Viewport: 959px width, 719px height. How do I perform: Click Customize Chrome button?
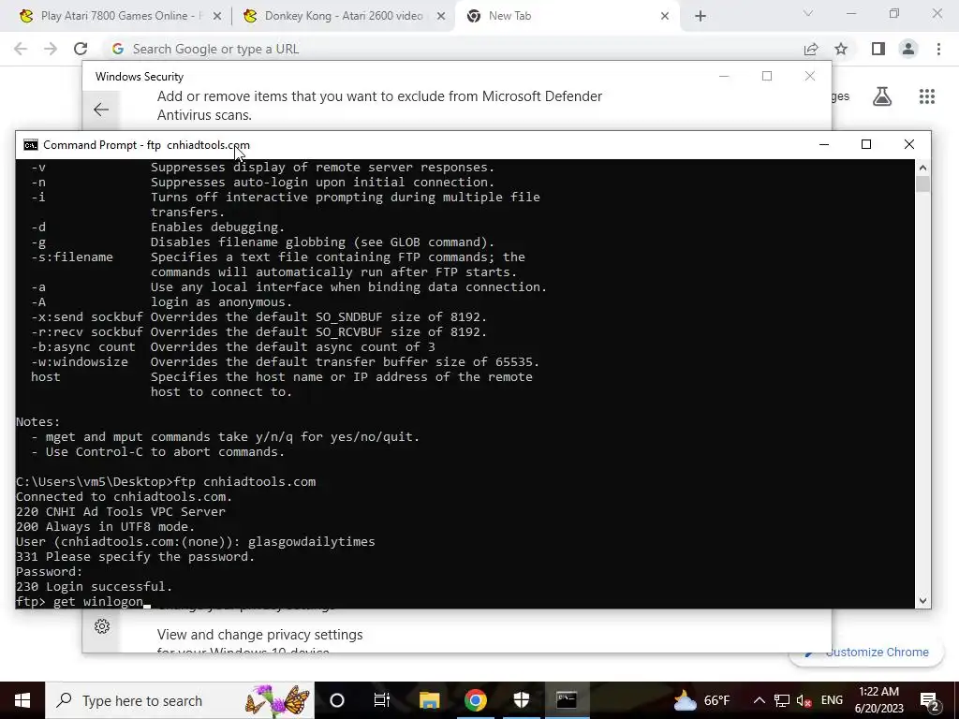[868, 653]
